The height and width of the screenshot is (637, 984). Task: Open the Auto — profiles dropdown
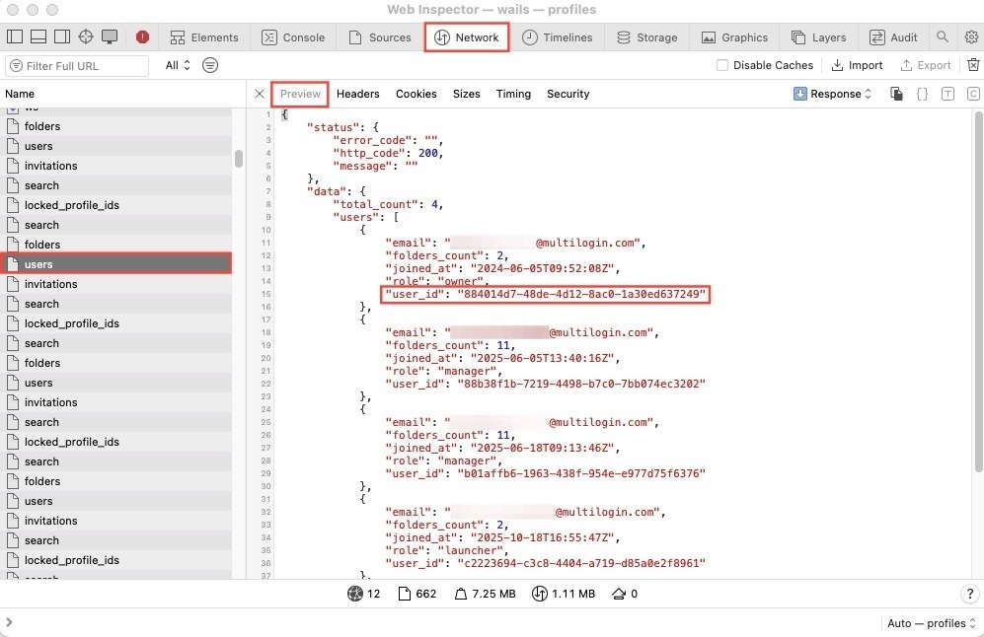click(x=929, y=623)
